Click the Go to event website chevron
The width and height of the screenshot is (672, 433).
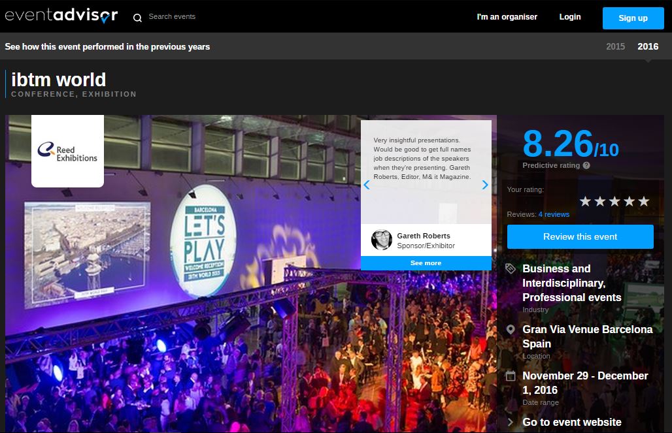pos(511,423)
